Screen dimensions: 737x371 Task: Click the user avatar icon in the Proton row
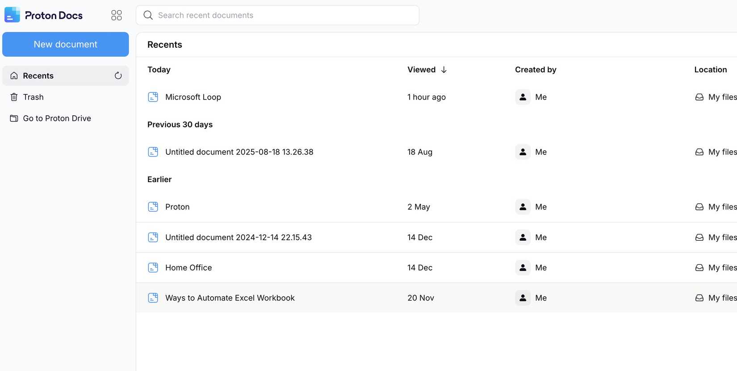pos(523,207)
